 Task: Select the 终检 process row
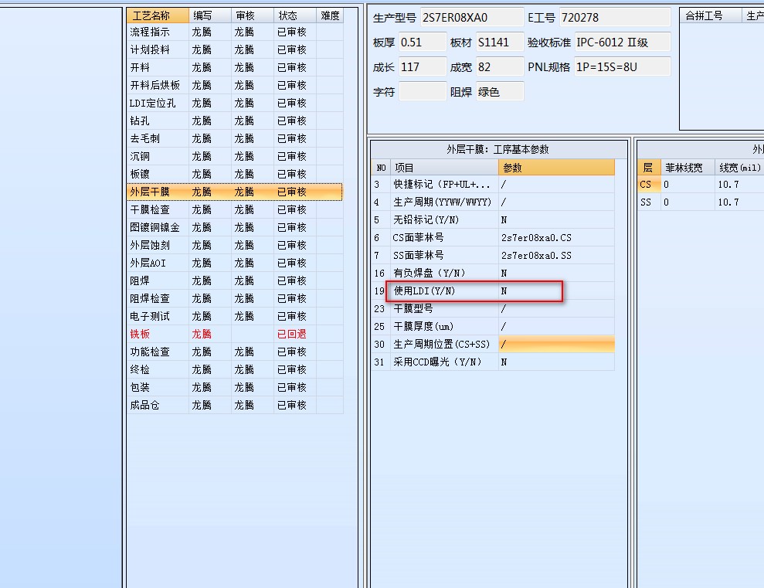[235, 370]
